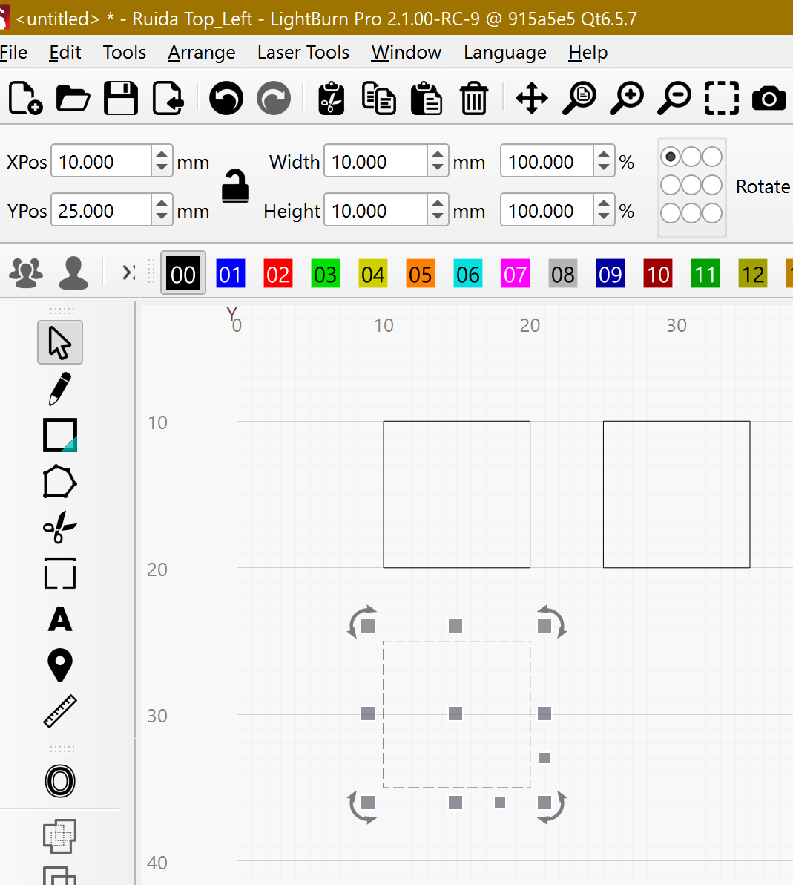Image resolution: width=793 pixels, height=885 pixels.
Task: Expand the toolbar overflow chevron
Action: 128,273
